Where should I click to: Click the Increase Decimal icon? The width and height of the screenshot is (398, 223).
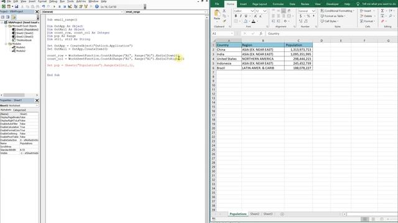tap(301, 21)
